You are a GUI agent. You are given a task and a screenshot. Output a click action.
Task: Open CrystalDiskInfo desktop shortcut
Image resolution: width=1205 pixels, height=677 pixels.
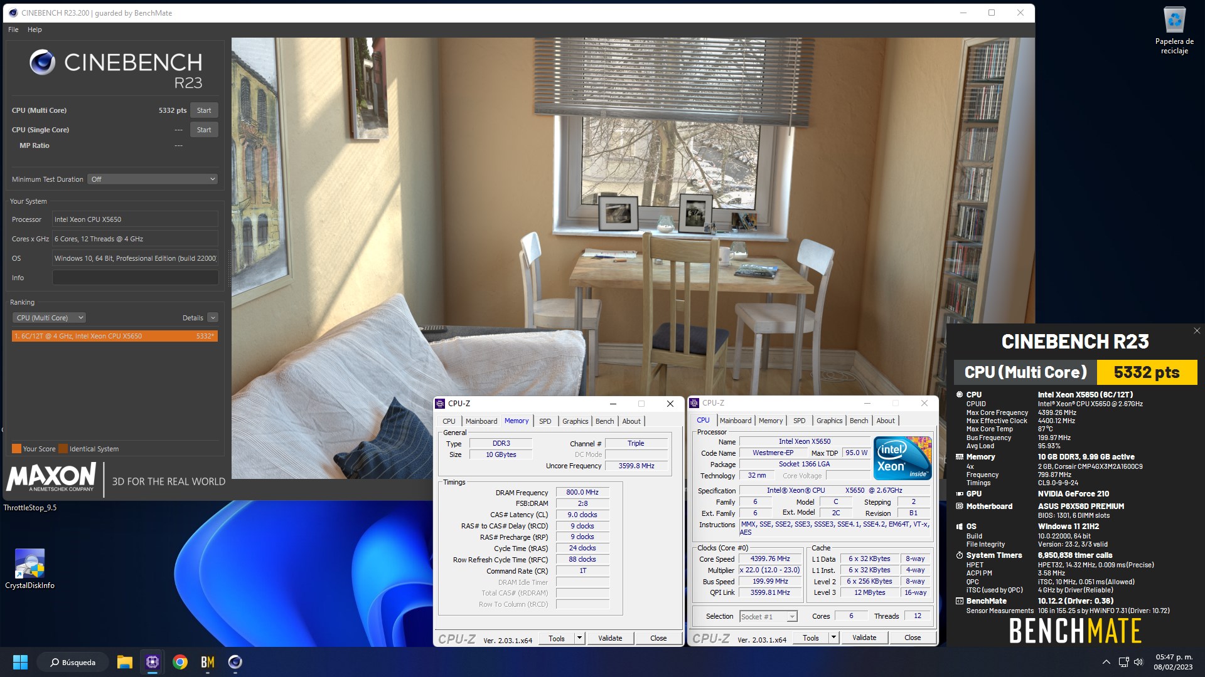tap(29, 569)
